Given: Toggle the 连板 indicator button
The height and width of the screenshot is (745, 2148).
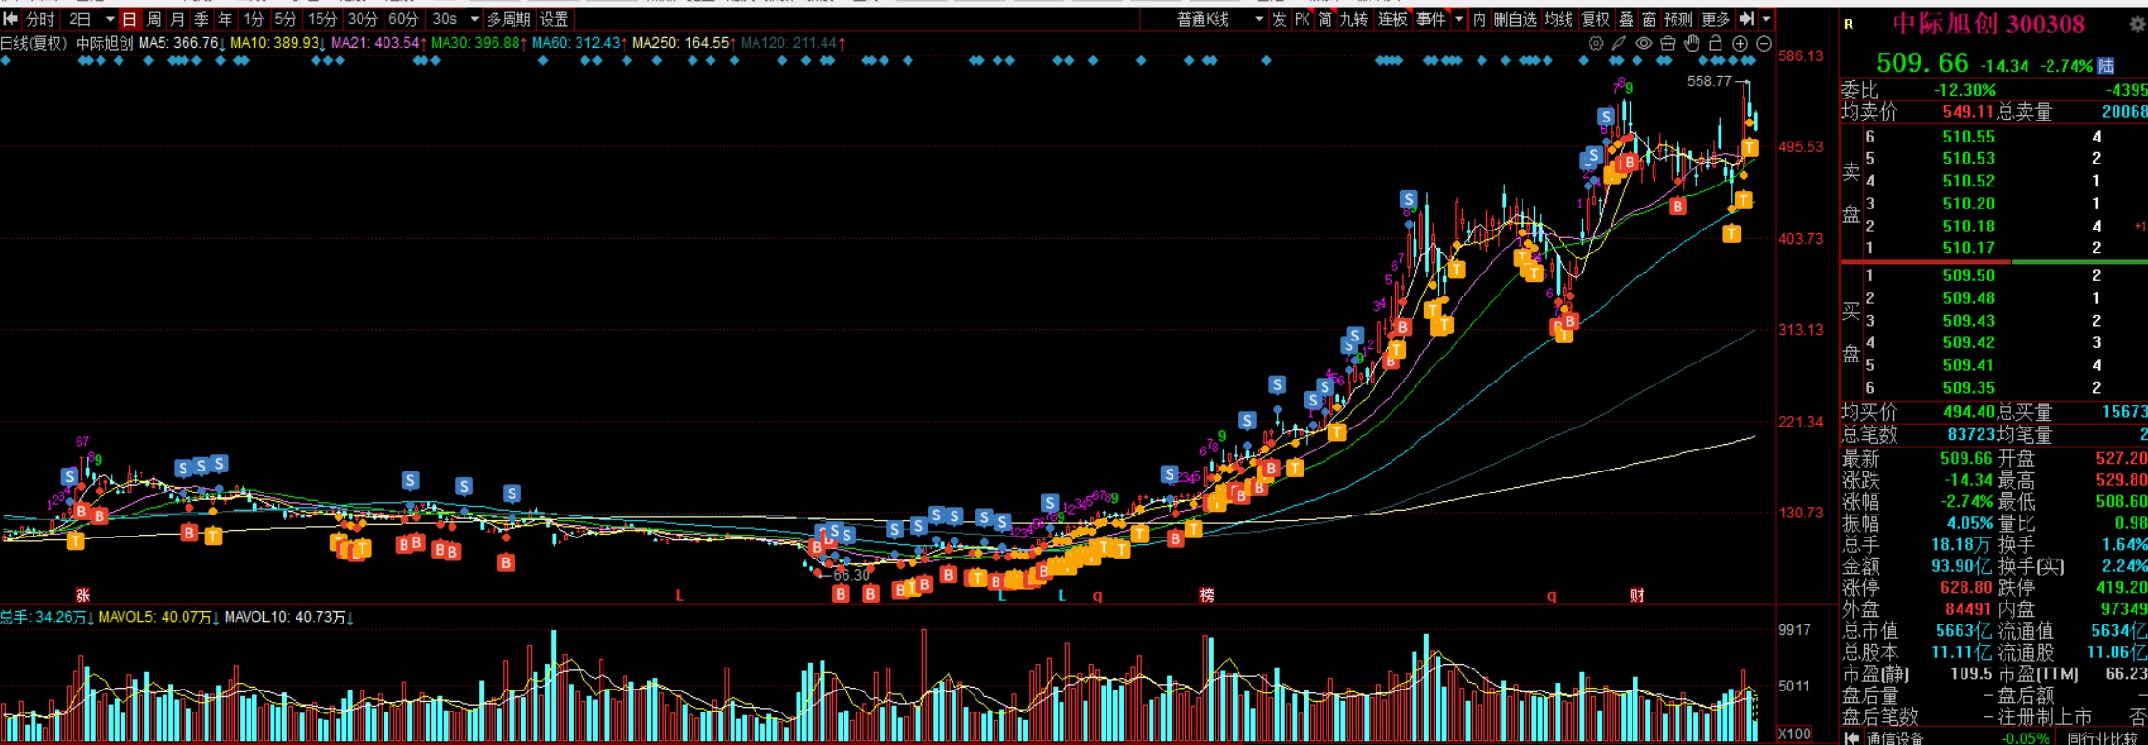Looking at the screenshot, I should [1392, 19].
